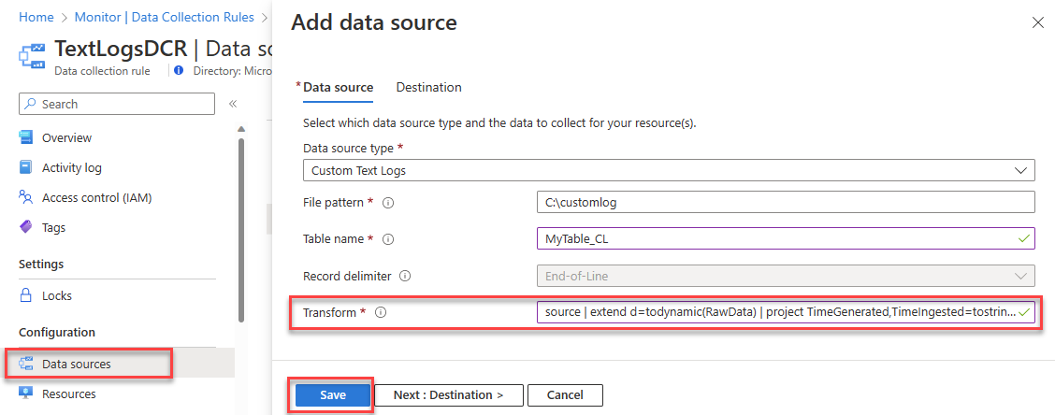Viewport: 1055px width, 415px height.
Task: Click the Access control (IAM) icon
Action: click(26, 197)
